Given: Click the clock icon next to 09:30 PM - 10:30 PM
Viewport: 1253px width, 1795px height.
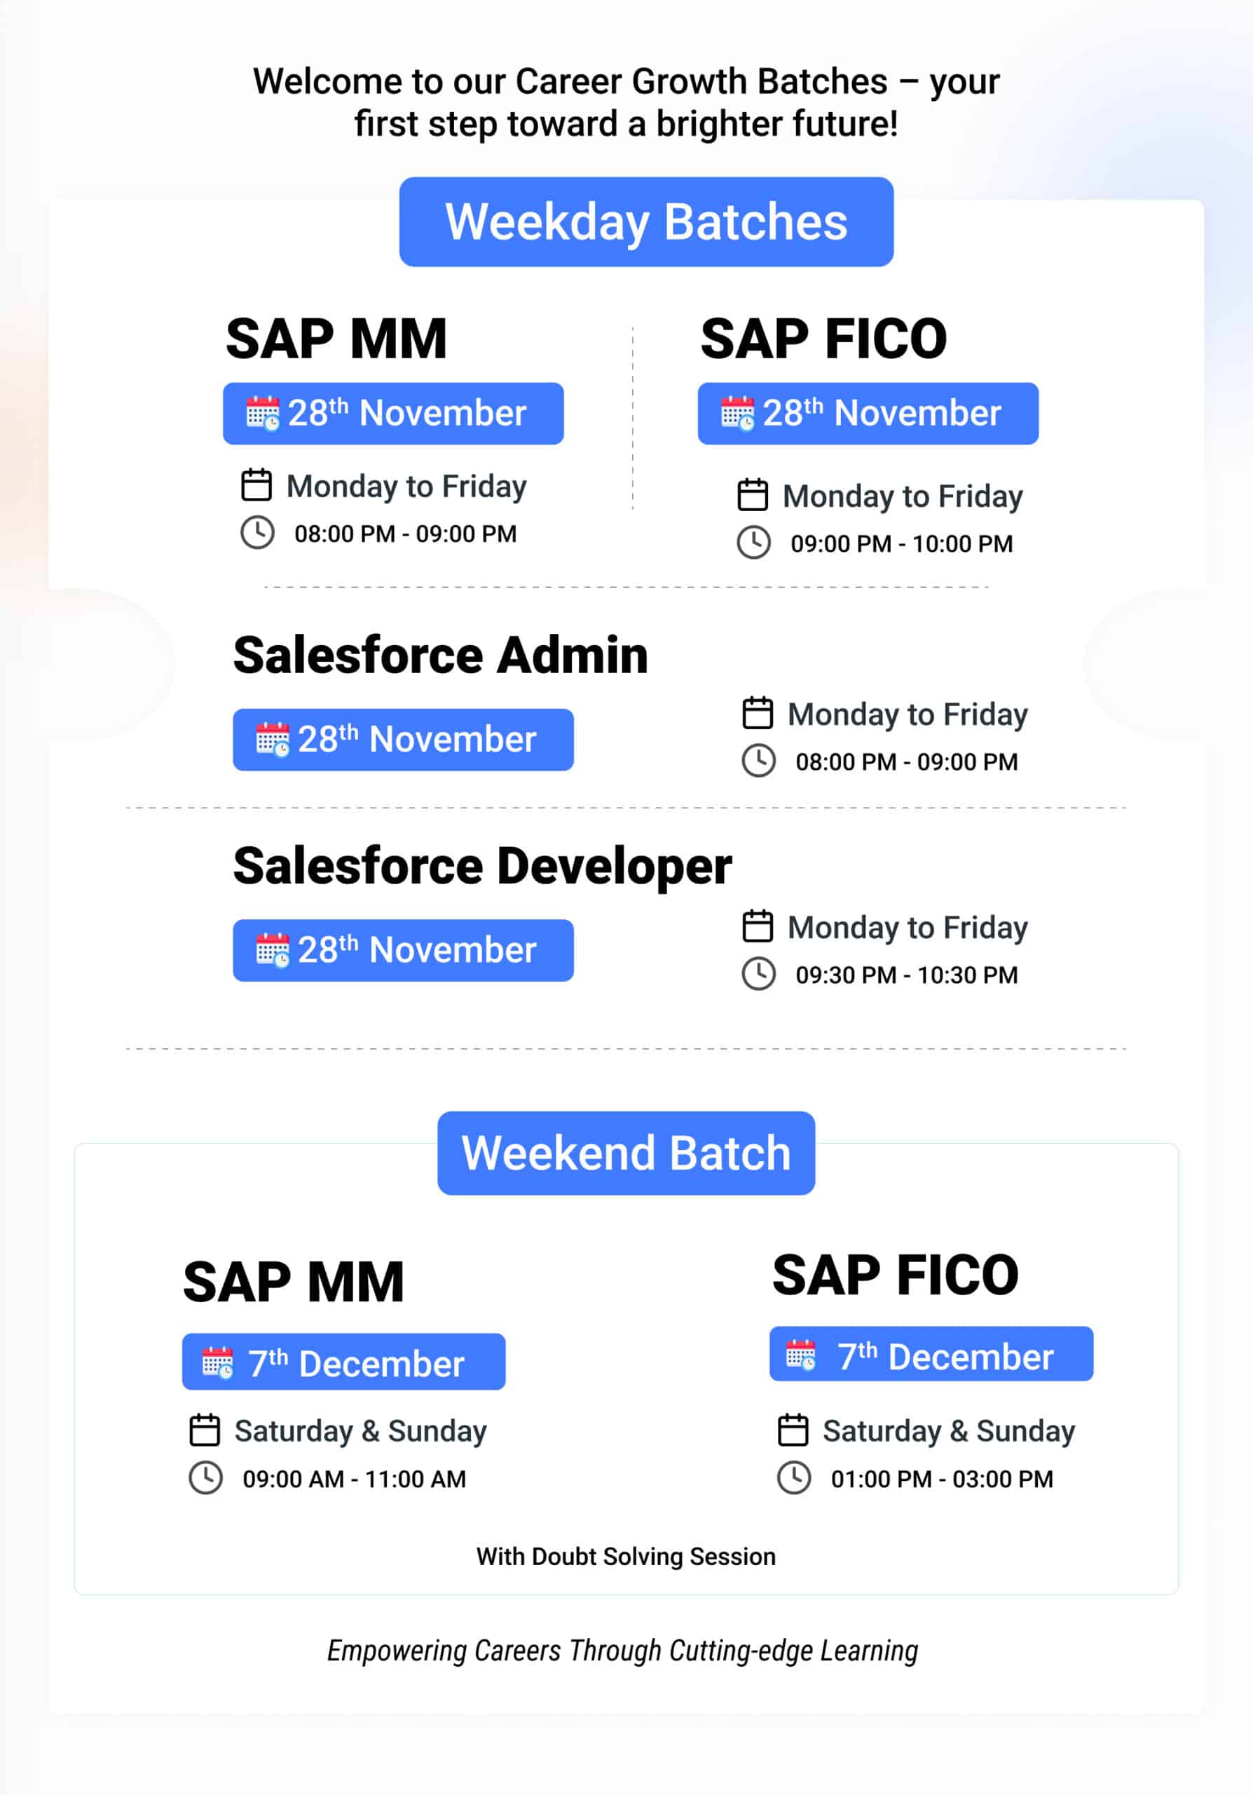Looking at the screenshot, I should pyautogui.click(x=758, y=974).
